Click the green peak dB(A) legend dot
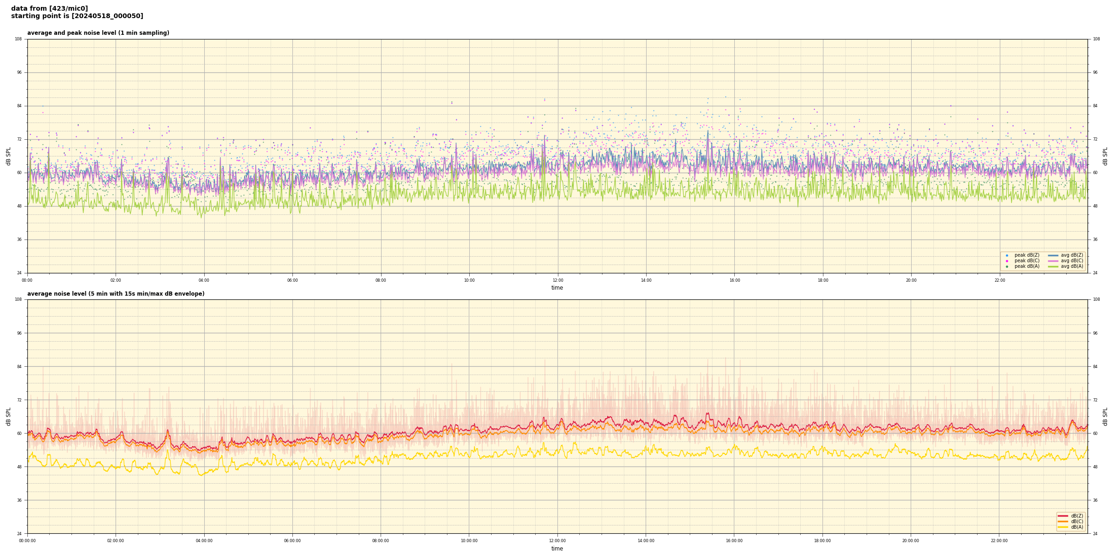 (x=1007, y=266)
